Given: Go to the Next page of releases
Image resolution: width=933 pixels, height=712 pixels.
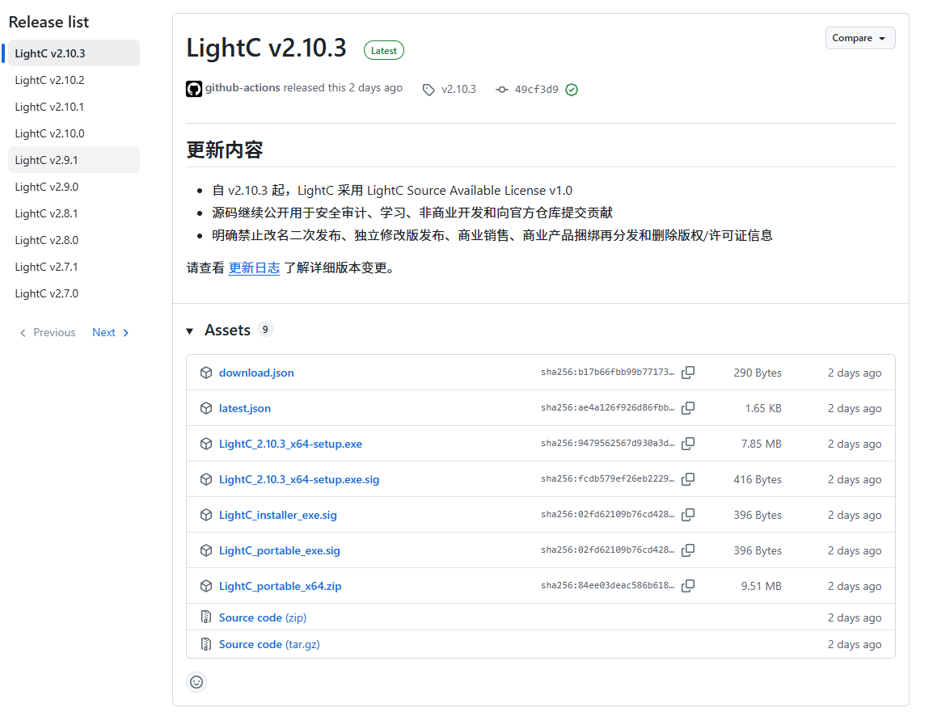Looking at the screenshot, I should [111, 332].
